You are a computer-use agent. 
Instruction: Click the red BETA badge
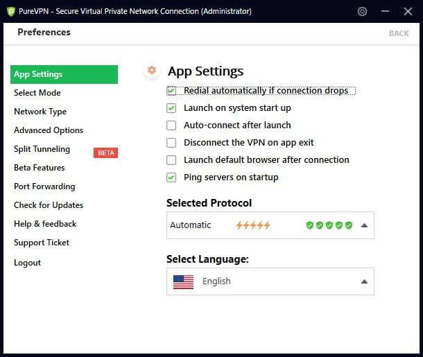tap(105, 153)
